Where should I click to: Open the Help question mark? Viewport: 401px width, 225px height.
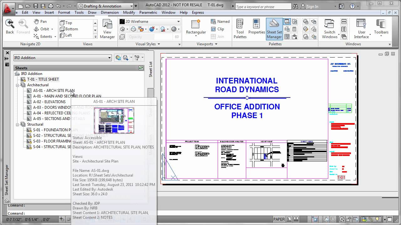[x=352, y=6]
